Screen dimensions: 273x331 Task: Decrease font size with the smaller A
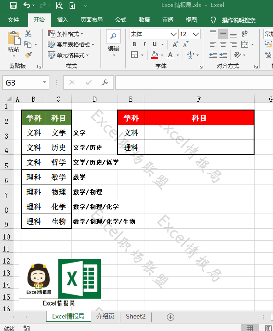tap(185, 44)
